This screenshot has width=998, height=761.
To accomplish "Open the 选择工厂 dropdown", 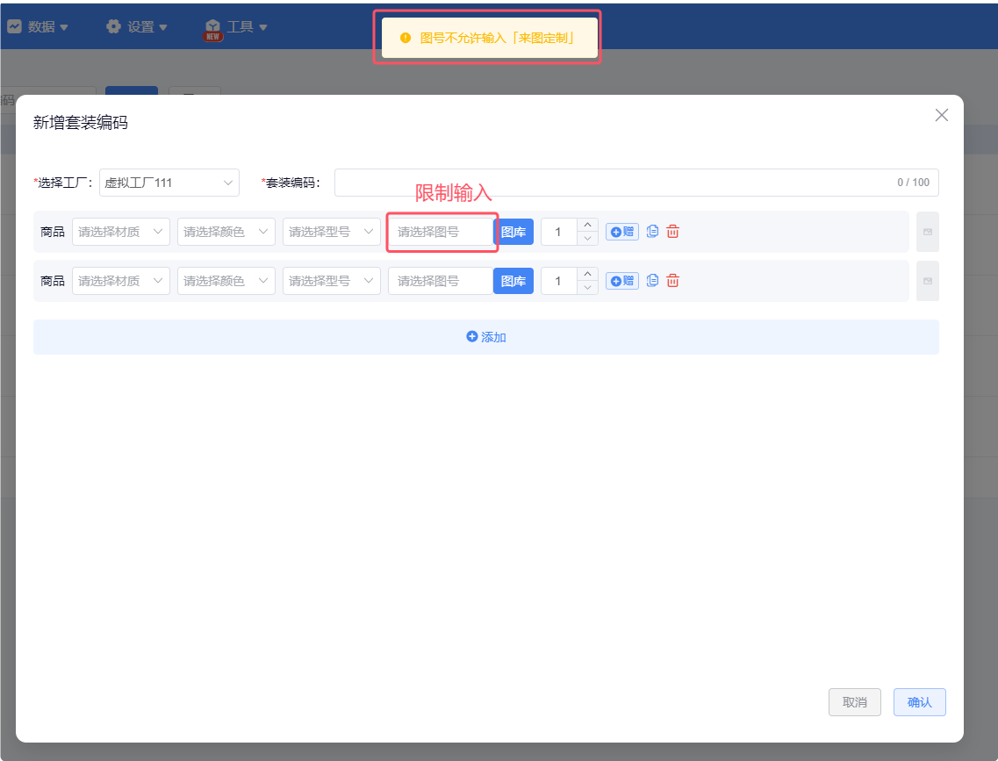I will (169, 183).
